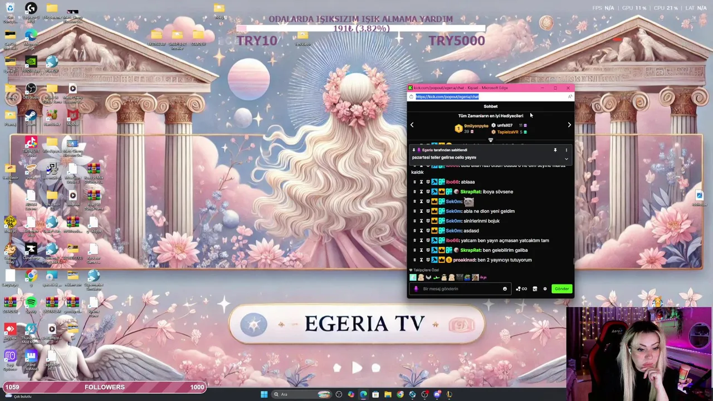Open McAfee desktop shortcut
The width and height of the screenshot is (713, 401).
(x=72, y=118)
